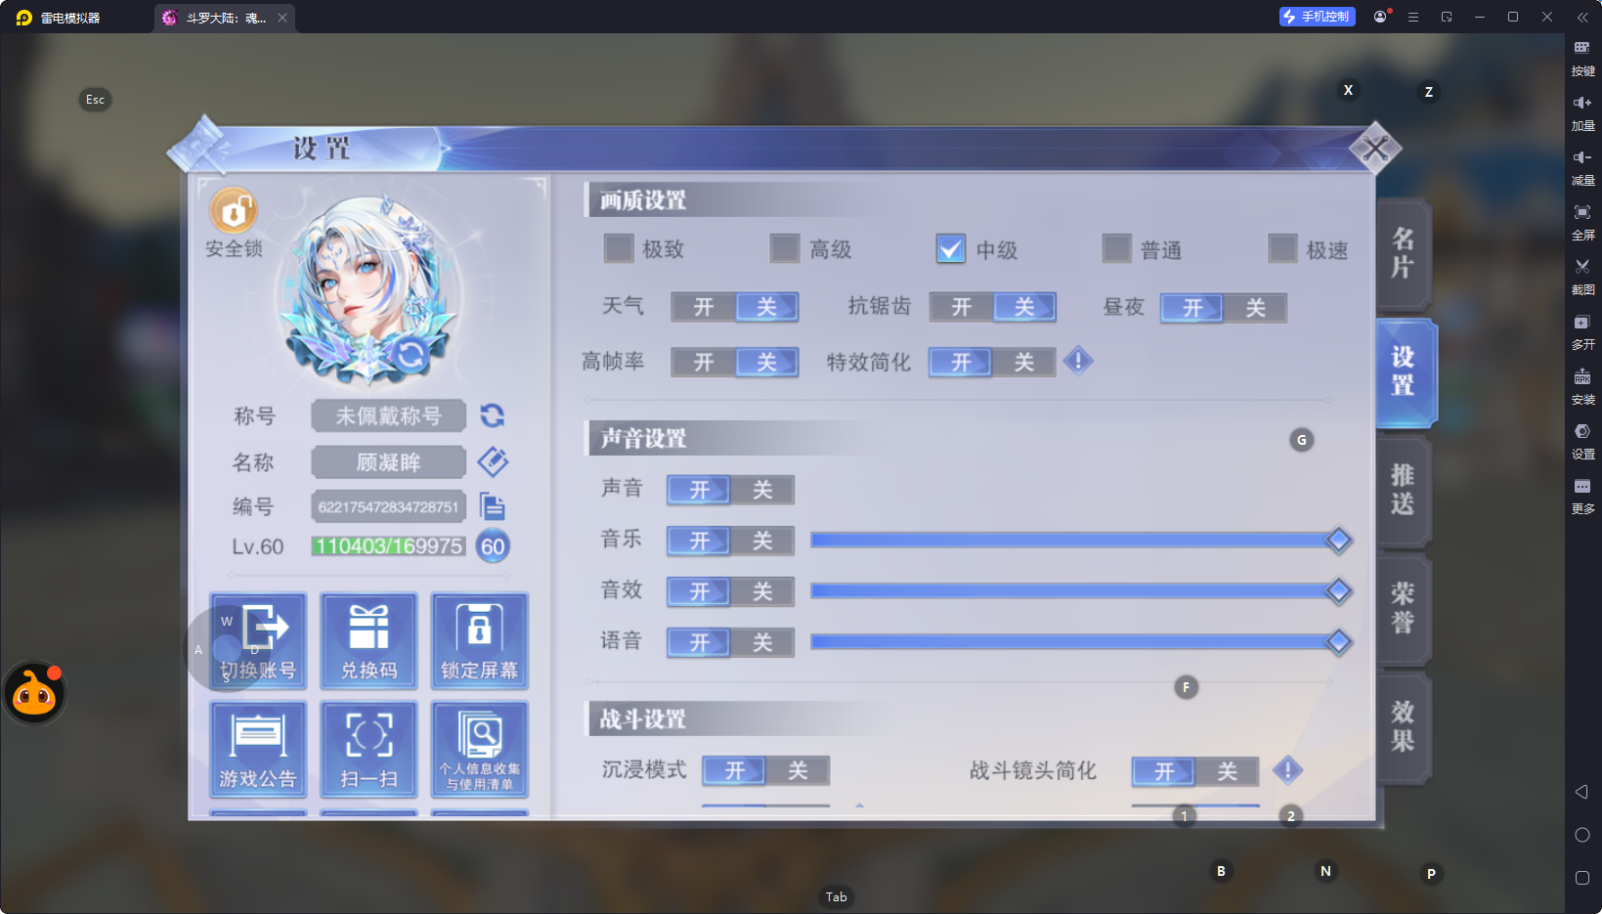The image size is (1602, 914).
Task: Launch the 扫一扫 QR scan icon
Action: tap(368, 749)
